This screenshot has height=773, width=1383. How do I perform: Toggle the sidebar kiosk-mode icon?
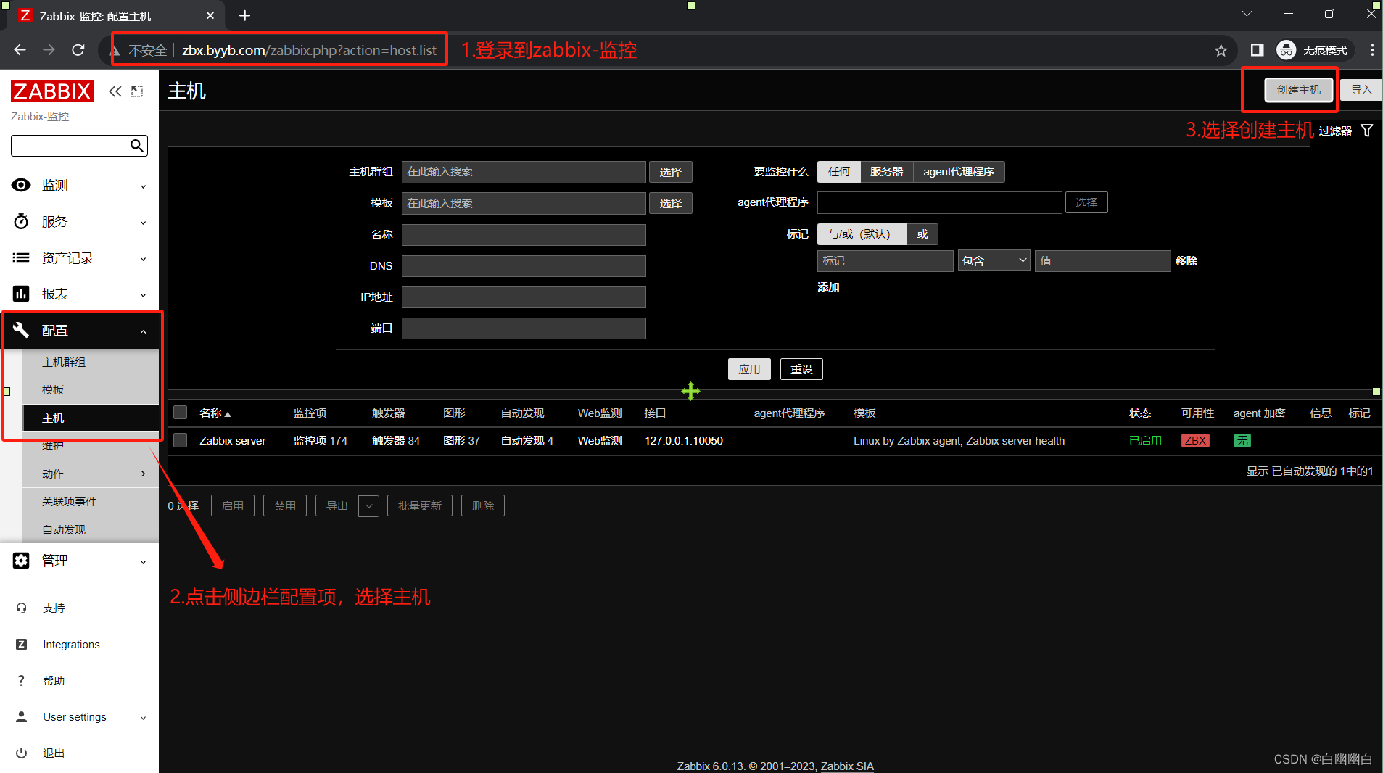coord(137,91)
